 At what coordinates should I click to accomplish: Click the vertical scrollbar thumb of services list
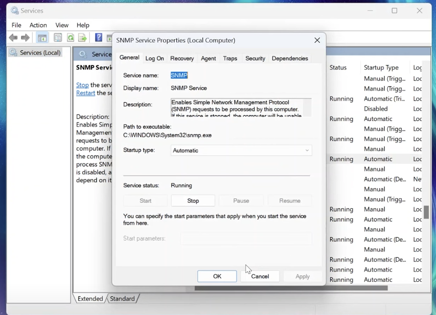coord(426,212)
